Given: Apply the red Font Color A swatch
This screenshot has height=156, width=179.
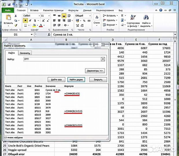Looking at the screenshot, I should tap(41, 25).
